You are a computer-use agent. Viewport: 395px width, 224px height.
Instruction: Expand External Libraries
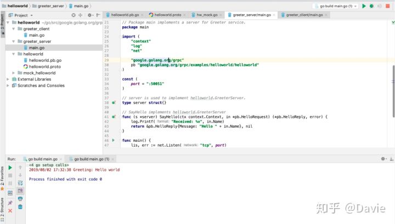tap(8, 79)
